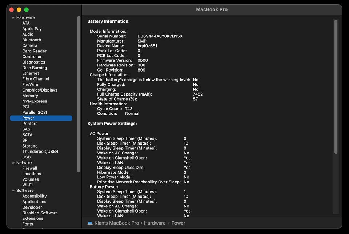Click Kian's MacBook Pro in path bar
Viewport: 349px width, 234px height.
[x=117, y=223]
